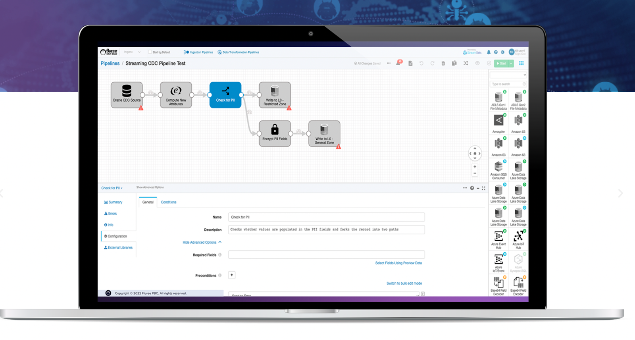Open the issues alert with red badge
The image size is (635, 340).
[x=399, y=63]
